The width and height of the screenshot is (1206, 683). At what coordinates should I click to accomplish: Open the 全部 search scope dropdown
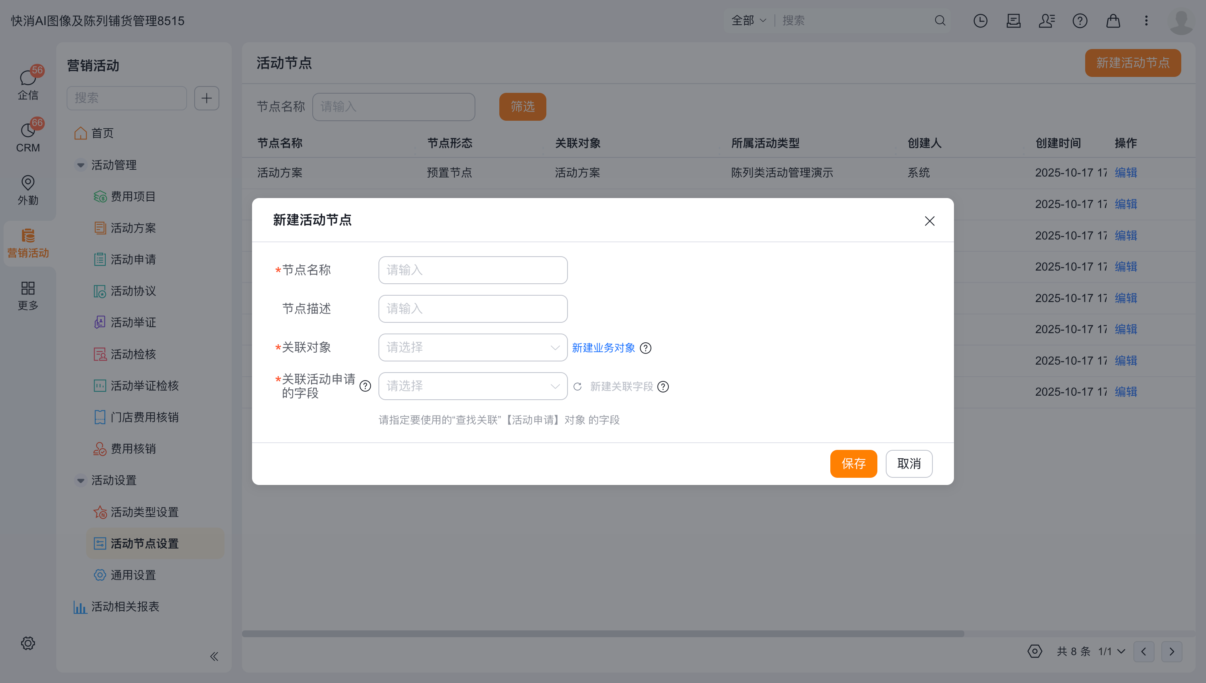click(x=748, y=21)
